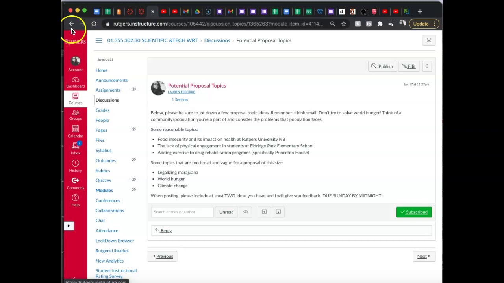Viewport: 504px width, 283px height.
Task: Open Collaborations in the course menu
Action: click(110, 211)
